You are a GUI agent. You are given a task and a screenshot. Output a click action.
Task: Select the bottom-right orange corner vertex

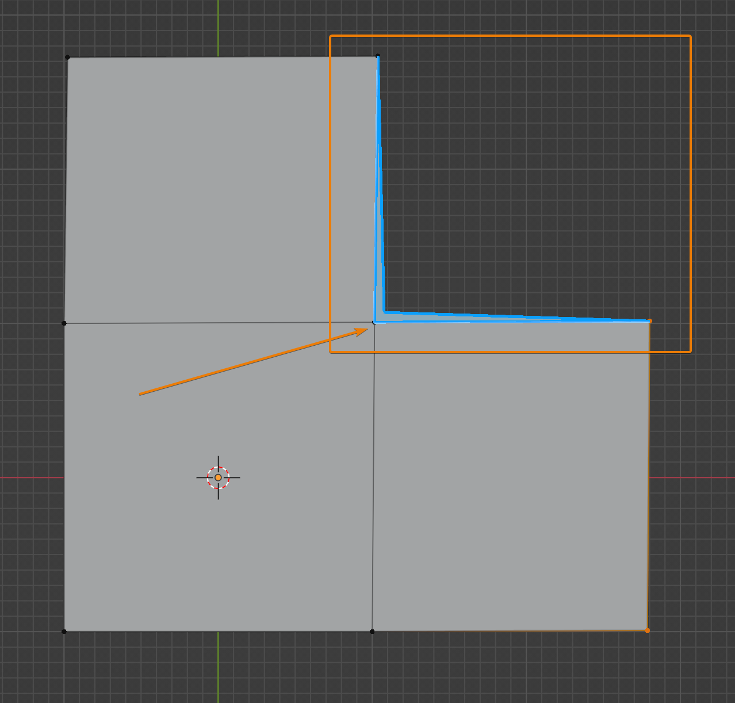click(648, 631)
